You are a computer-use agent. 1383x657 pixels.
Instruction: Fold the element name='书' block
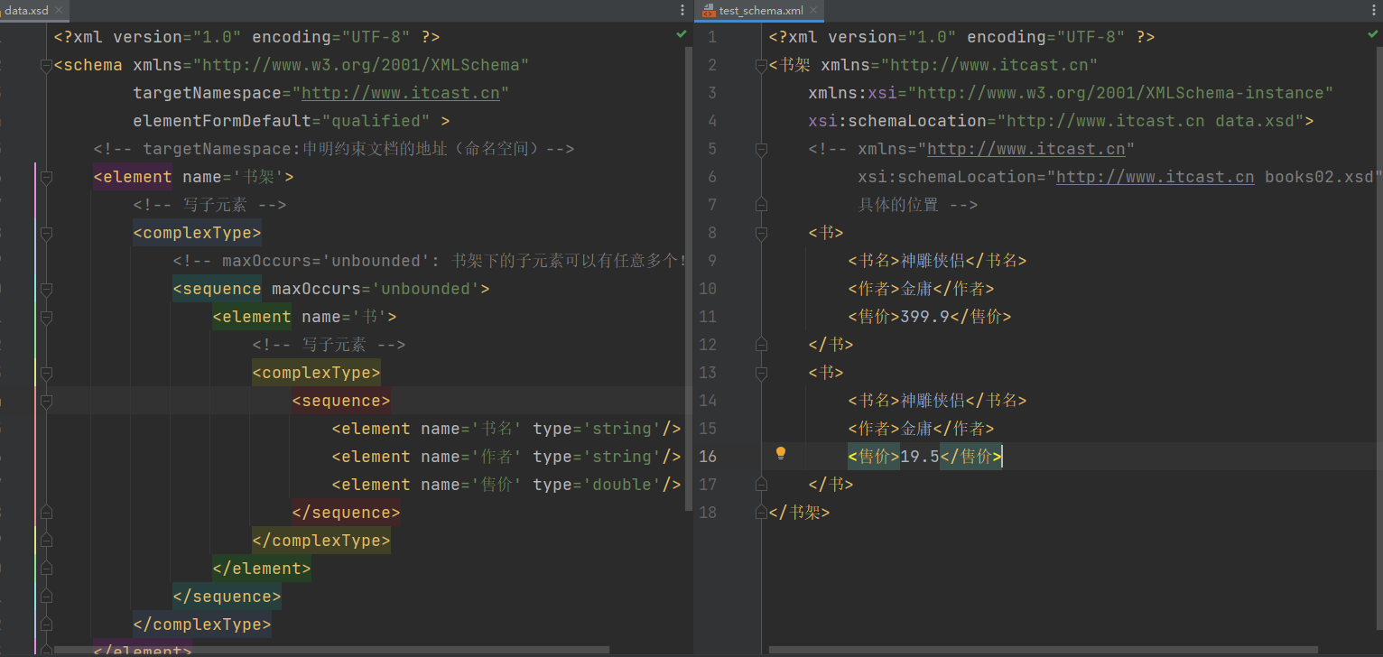point(46,317)
